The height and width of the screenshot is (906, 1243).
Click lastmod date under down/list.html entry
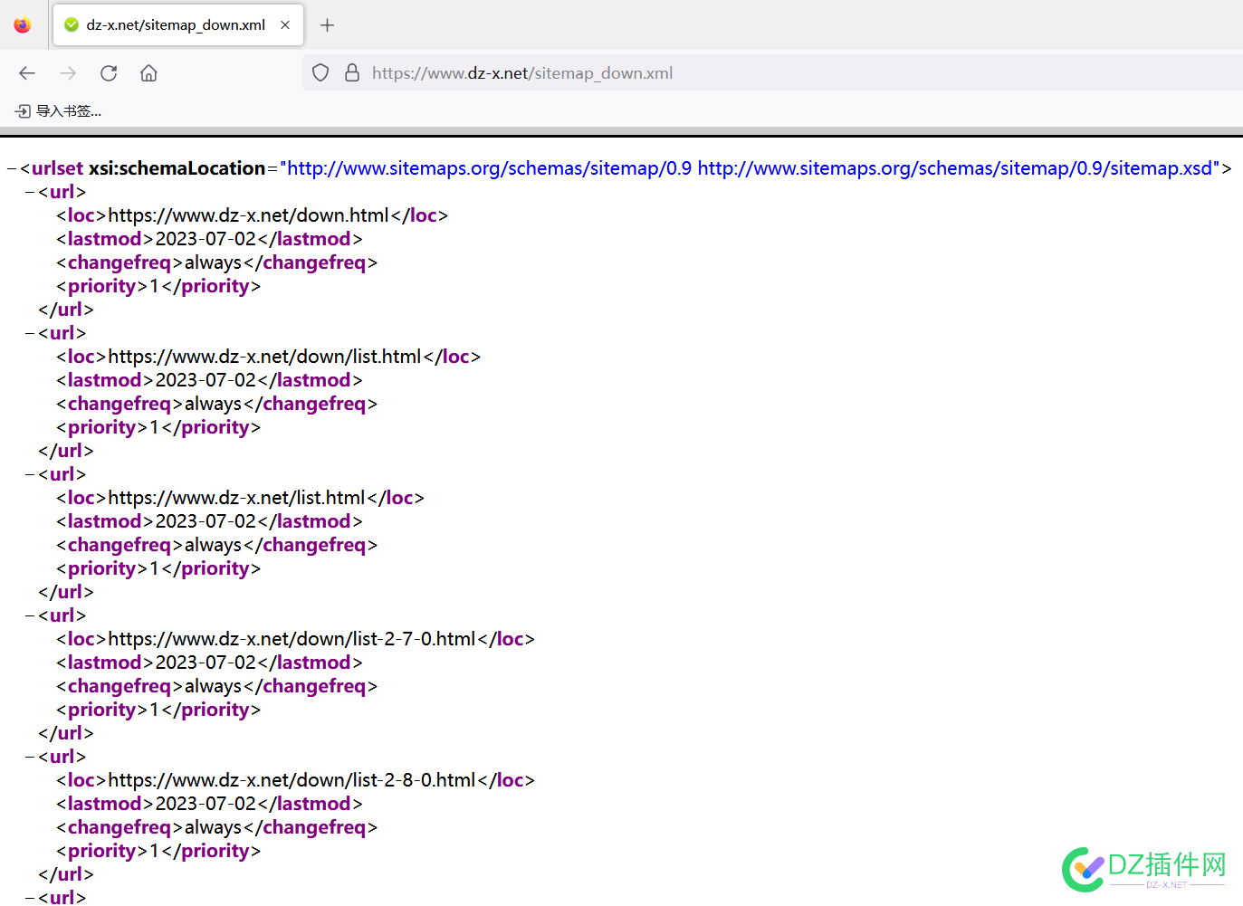click(x=206, y=380)
